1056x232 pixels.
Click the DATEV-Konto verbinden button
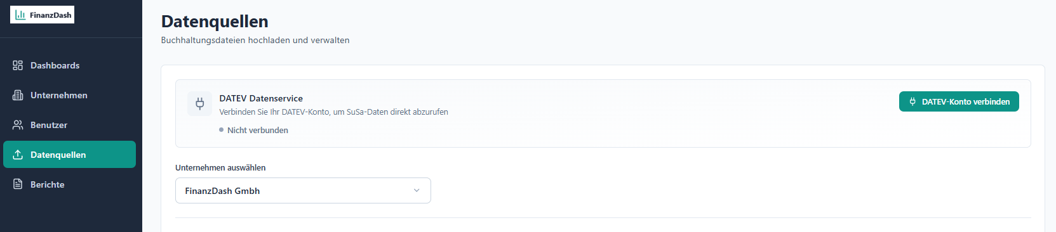(959, 101)
